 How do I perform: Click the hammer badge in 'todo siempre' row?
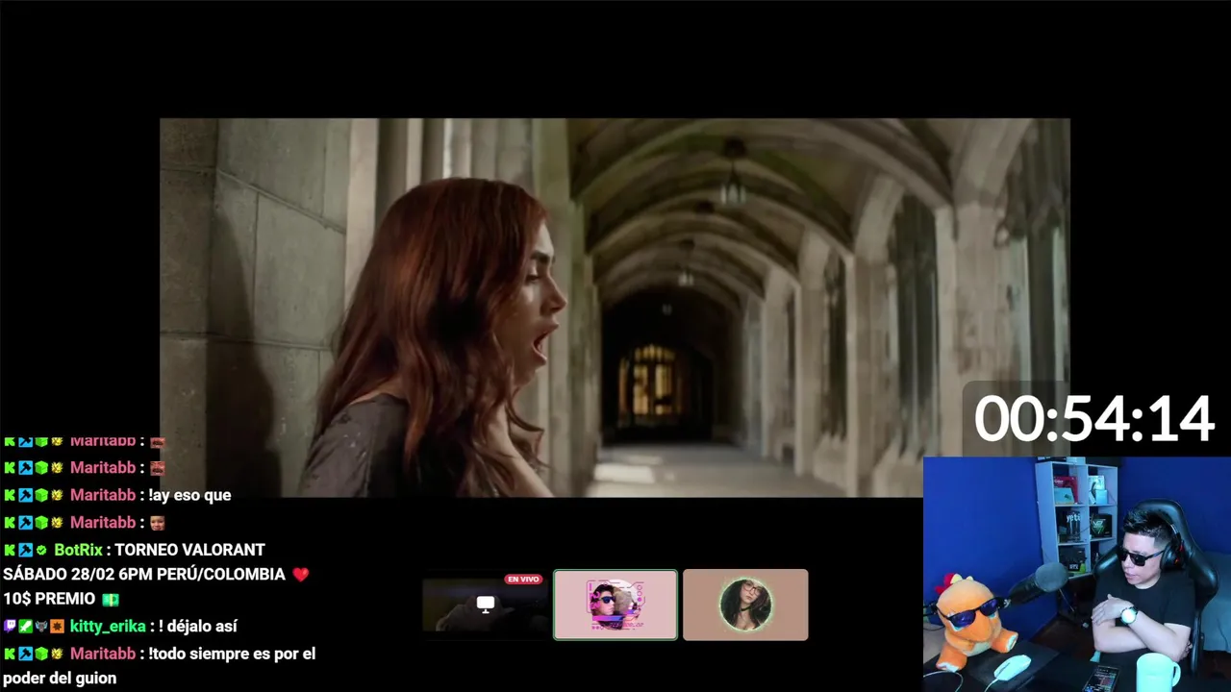(25, 655)
